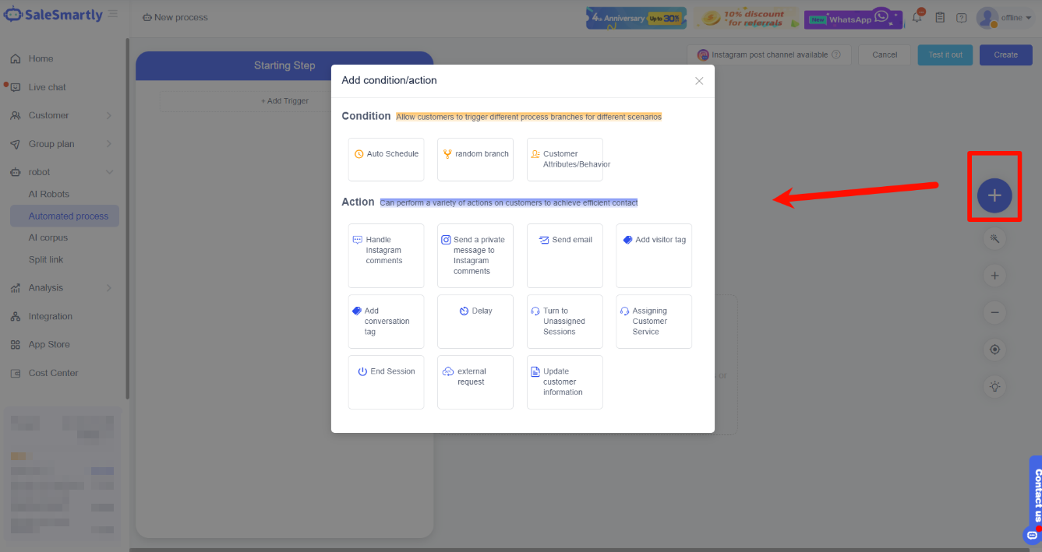Click the Test it out button
The width and height of the screenshot is (1042, 552).
click(x=945, y=55)
